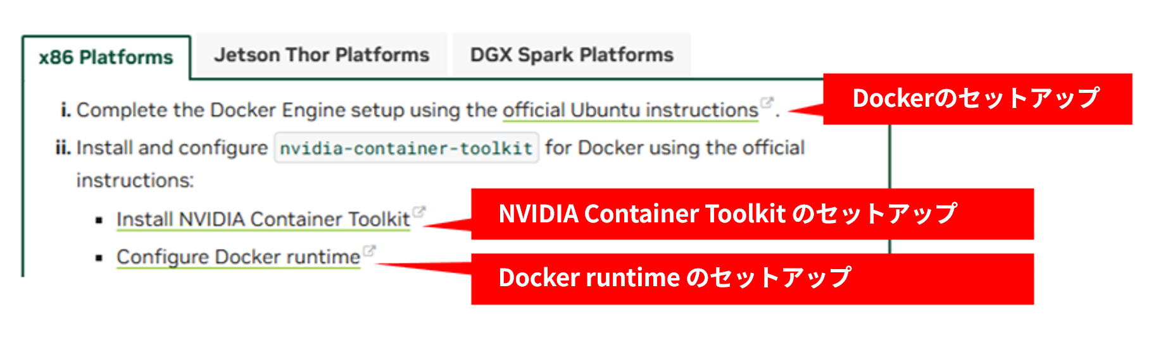This screenshot has width=1156, height=338.
Task: Click external-link icon next to Configure Docker runtime
Action: [369, 251]
